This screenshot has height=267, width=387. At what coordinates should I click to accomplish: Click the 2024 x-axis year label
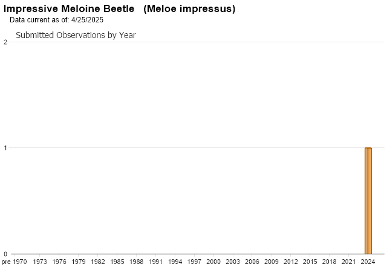368,262
